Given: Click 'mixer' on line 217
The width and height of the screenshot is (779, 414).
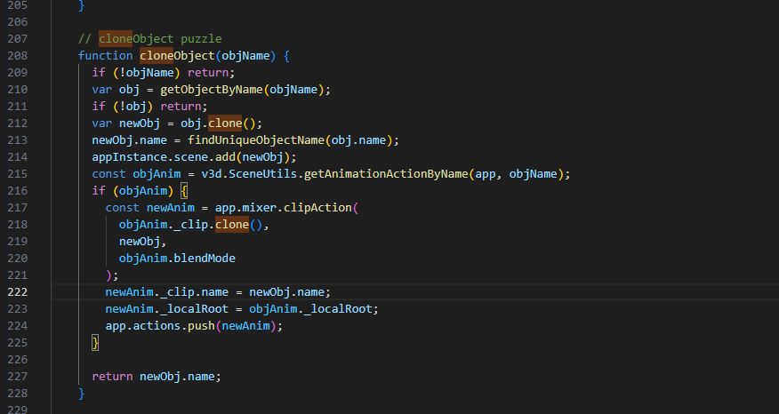Looking at the screenshot, I should [259, 208].
